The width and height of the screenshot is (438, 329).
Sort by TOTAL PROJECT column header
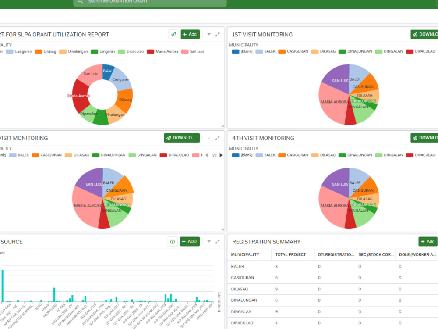coord(290,254)
